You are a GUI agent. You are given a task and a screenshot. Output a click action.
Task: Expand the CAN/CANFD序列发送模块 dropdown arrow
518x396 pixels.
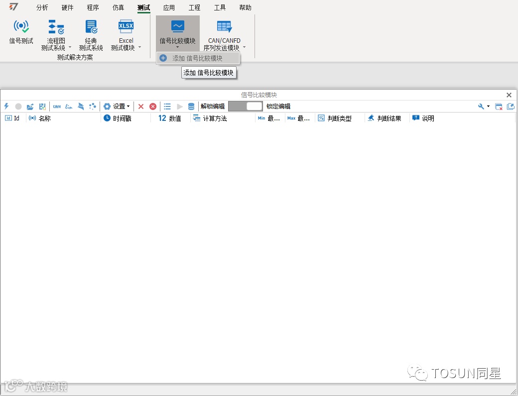[244, 48]
